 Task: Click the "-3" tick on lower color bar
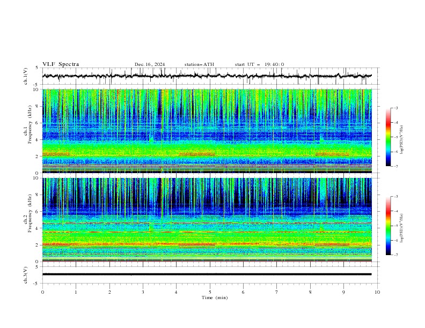(x=396, y=197)
